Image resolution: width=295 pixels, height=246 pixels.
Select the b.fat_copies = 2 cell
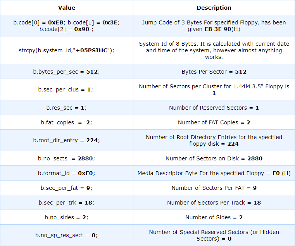point(66,122)
